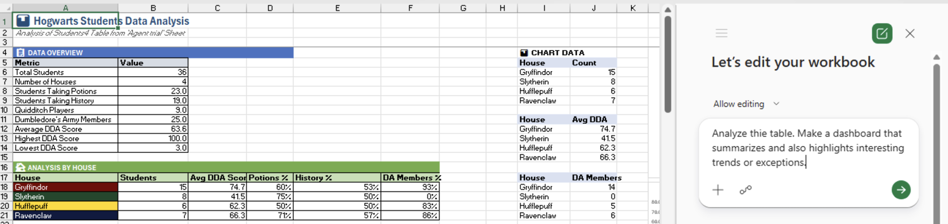Click the connector tools icon beside plus

pos(745,190)
